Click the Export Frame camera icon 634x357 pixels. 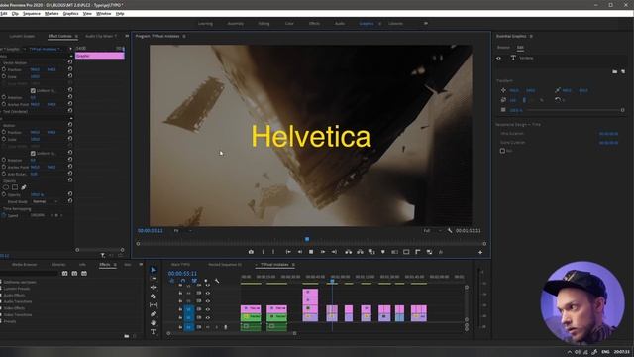click(251, 252)
